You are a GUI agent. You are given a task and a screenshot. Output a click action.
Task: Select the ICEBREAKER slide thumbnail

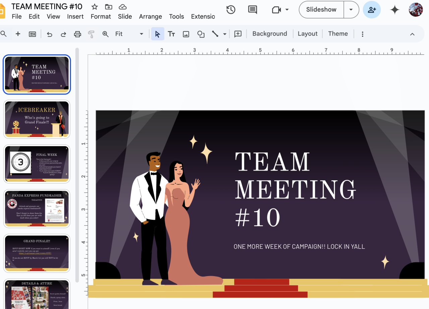click(37, 119)
